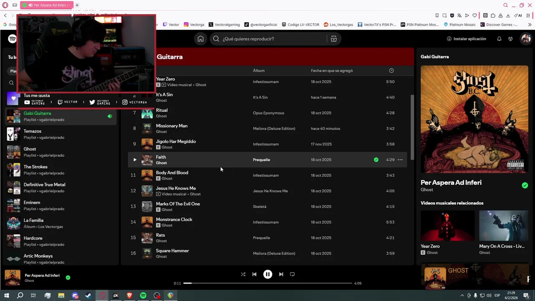Click the browser downloads icon

[508, 15]
